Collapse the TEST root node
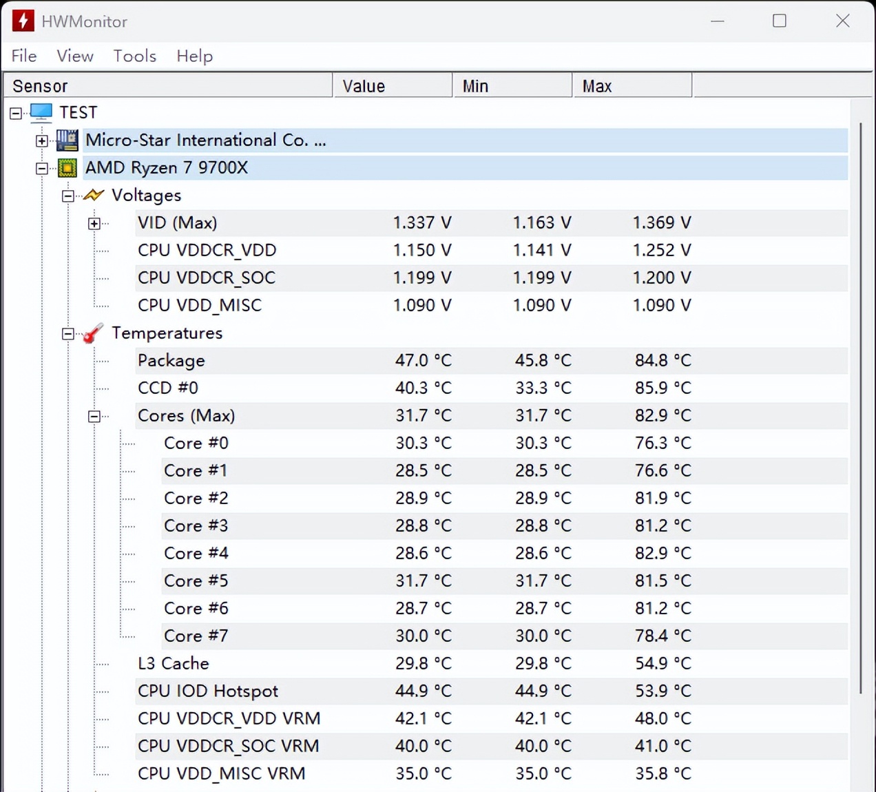 [16, 113]
